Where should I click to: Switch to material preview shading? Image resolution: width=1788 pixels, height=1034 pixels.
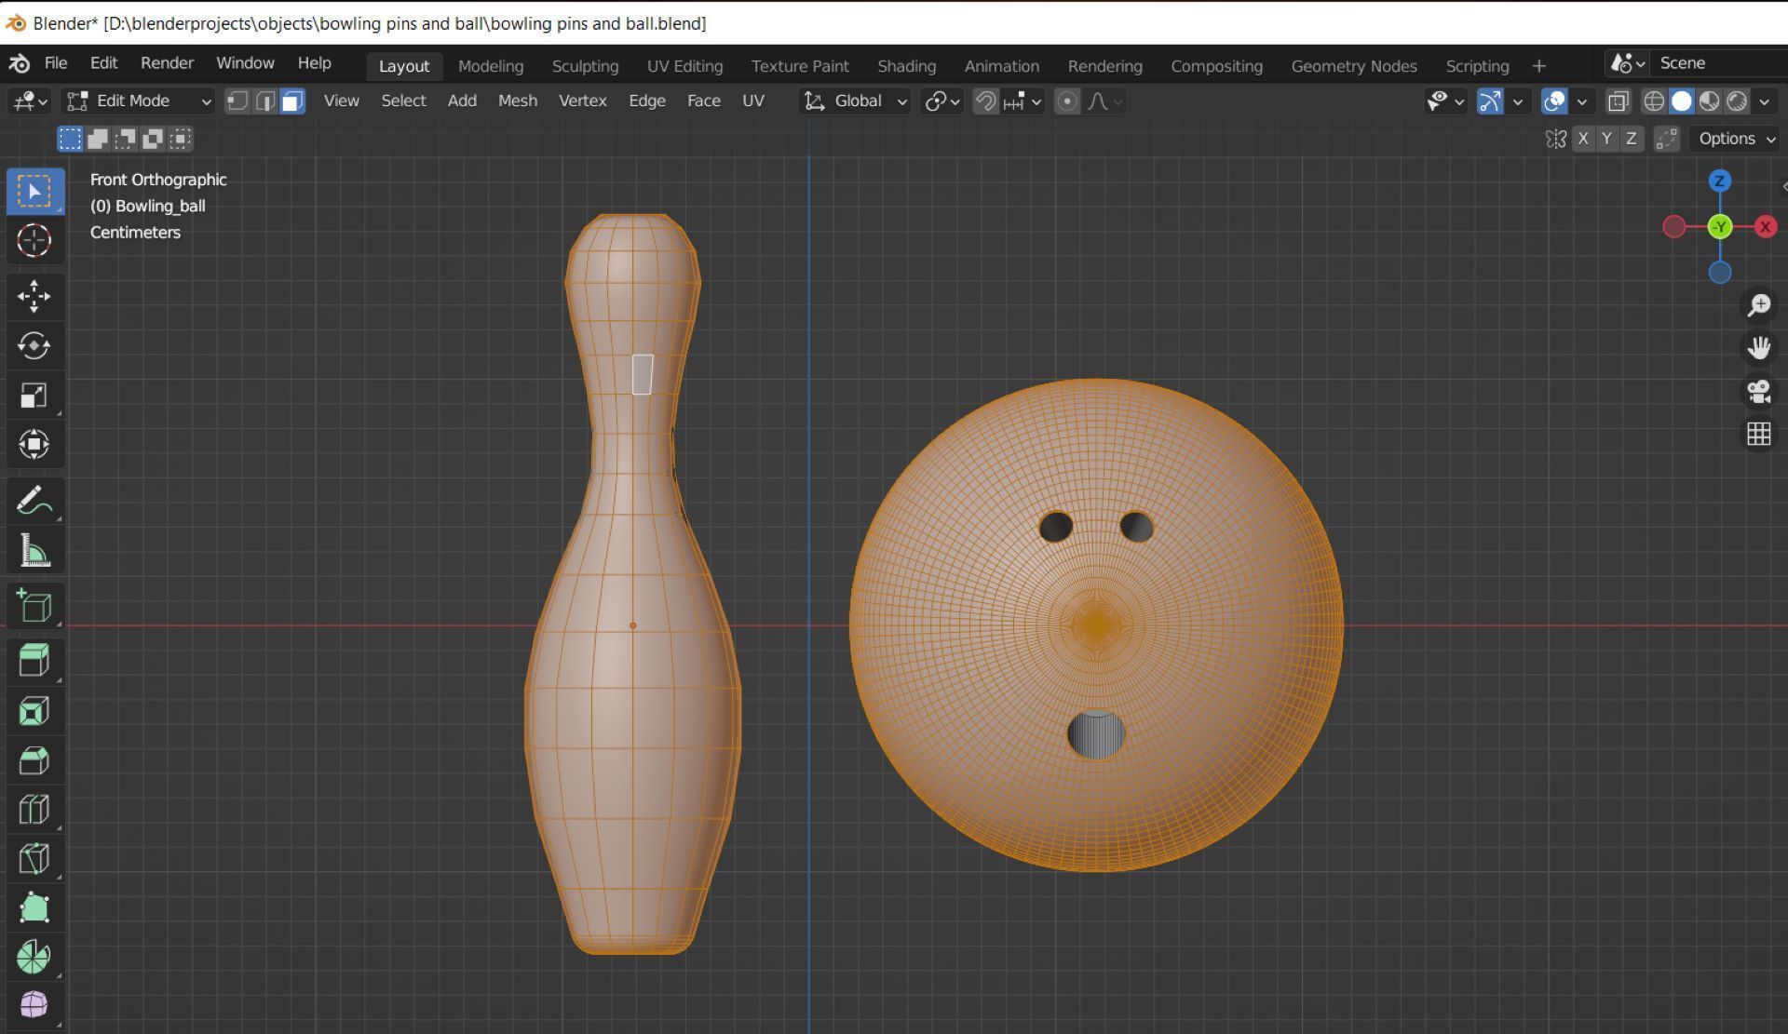1710,101
